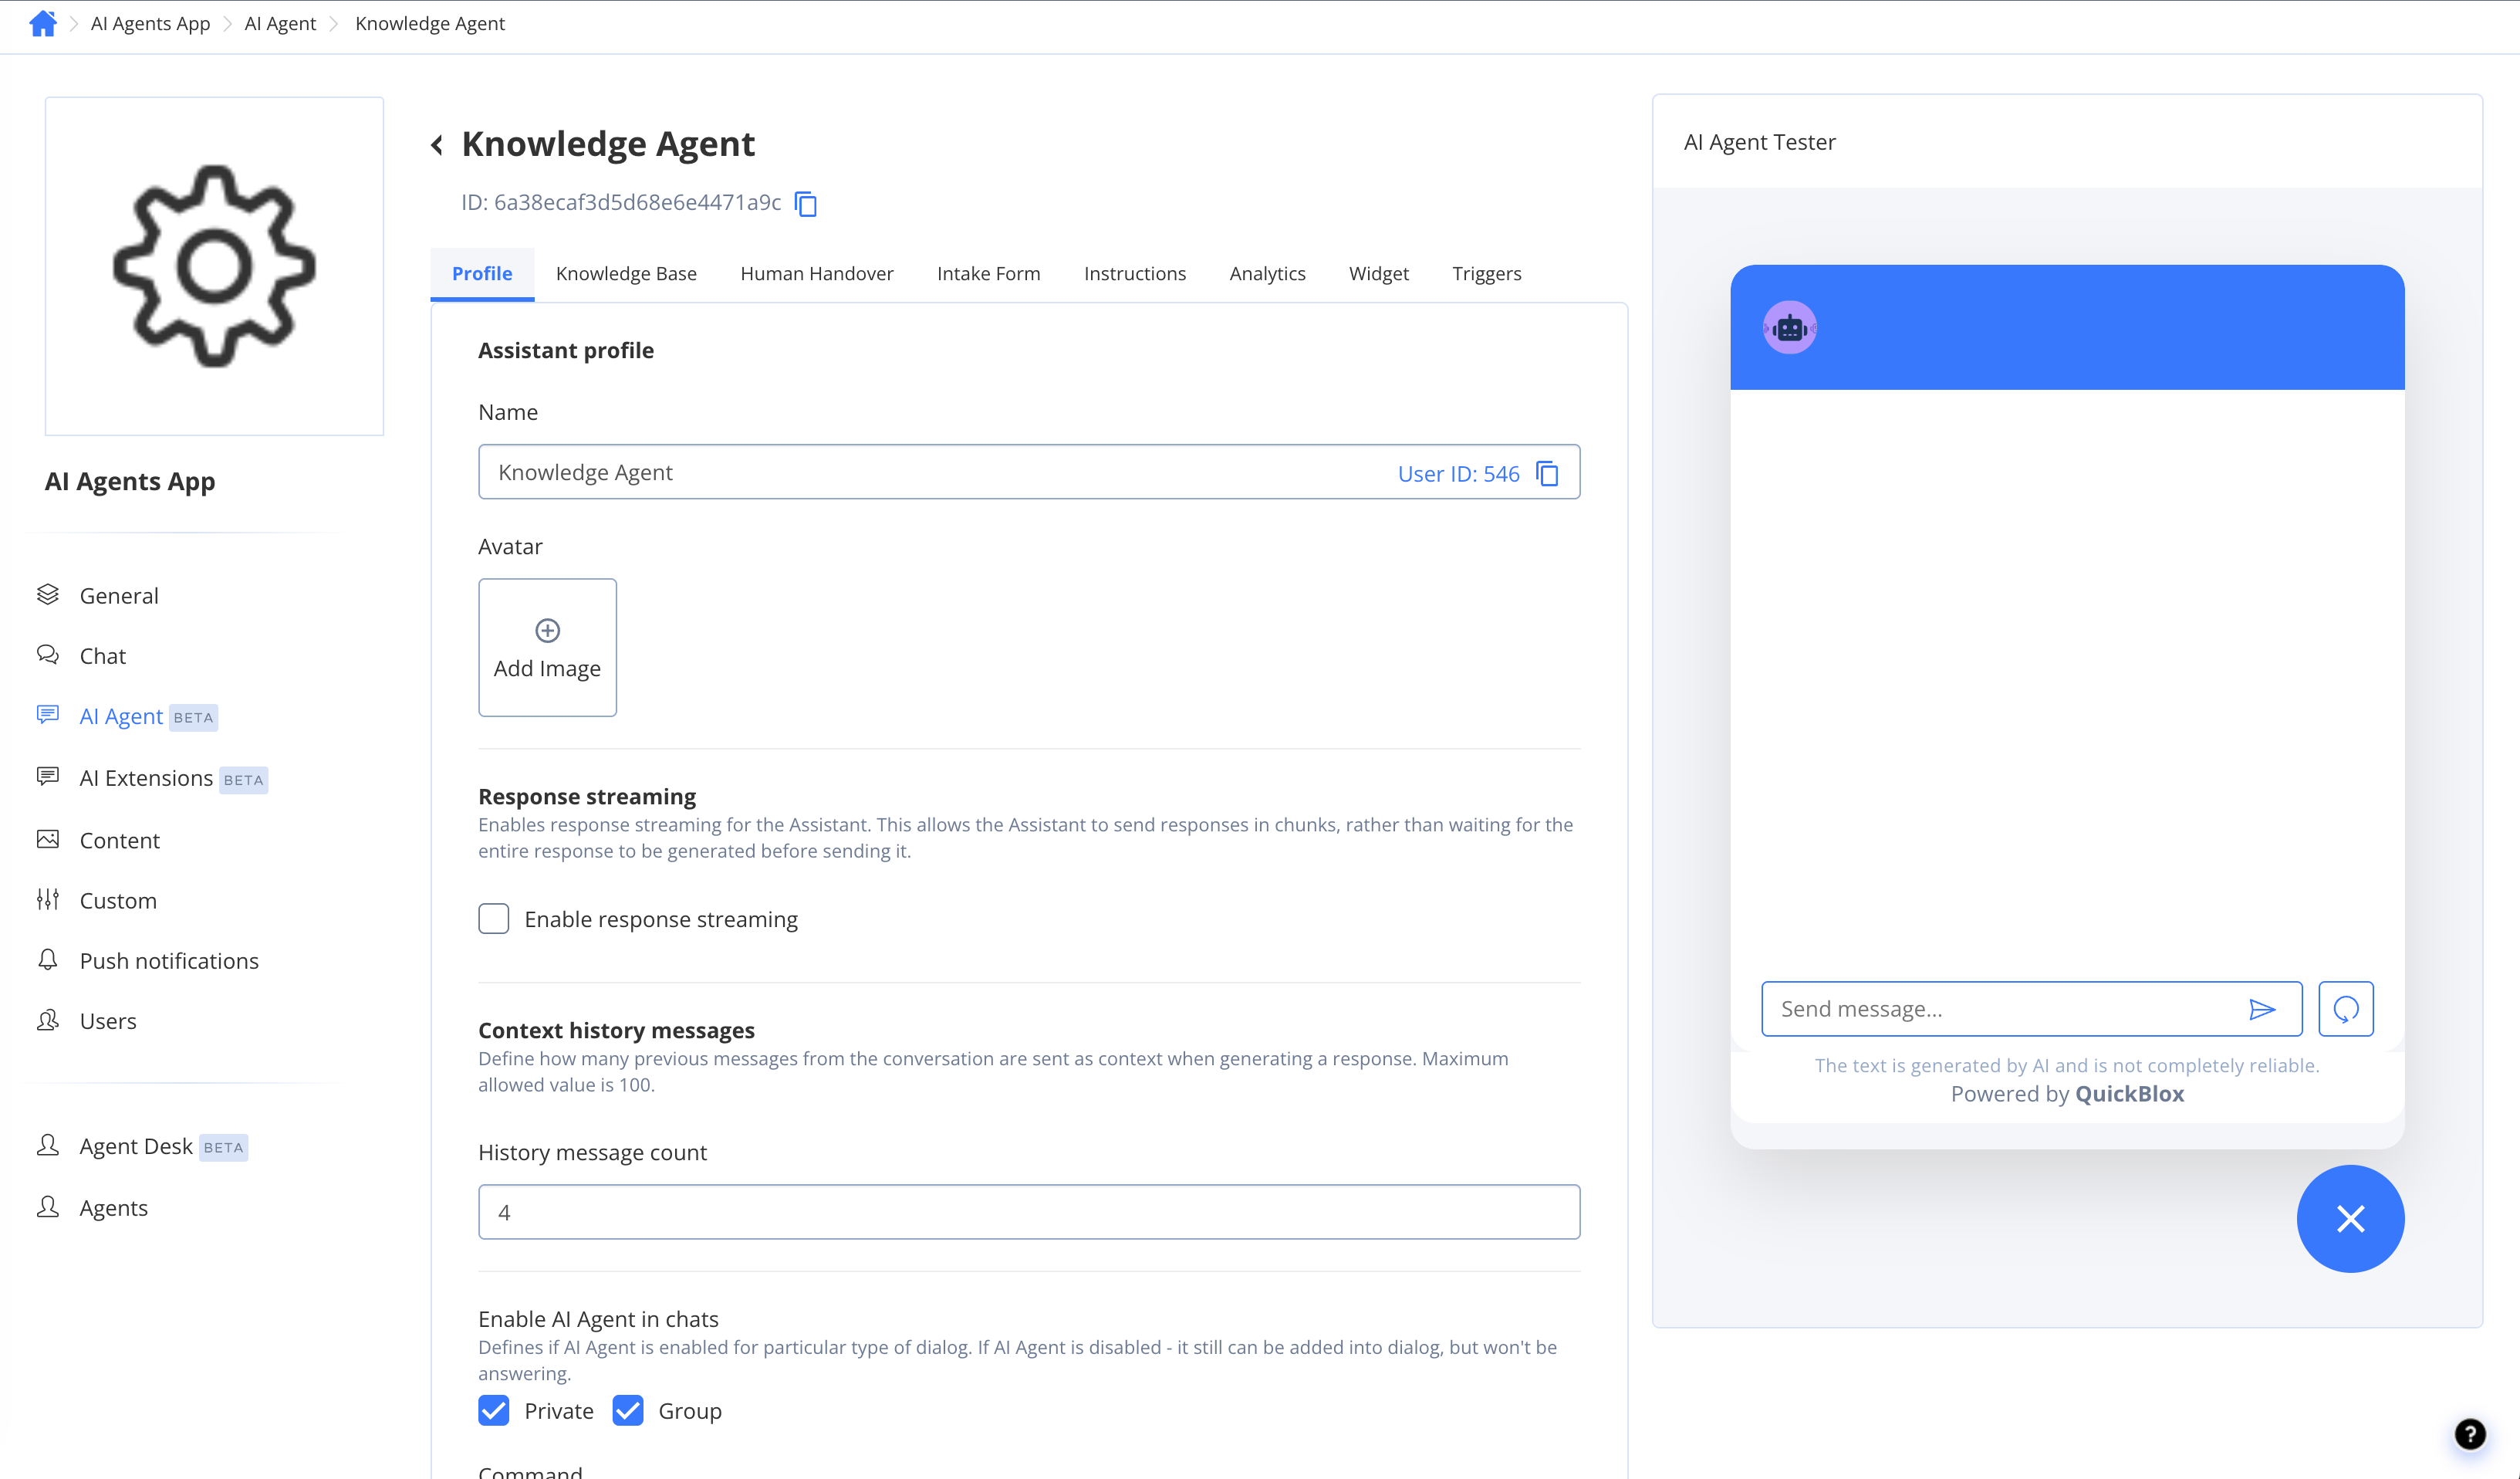Screen dimensions: 2520x1479
Task: Open the Instructions tab
Action: click(x=1135, y=273)
